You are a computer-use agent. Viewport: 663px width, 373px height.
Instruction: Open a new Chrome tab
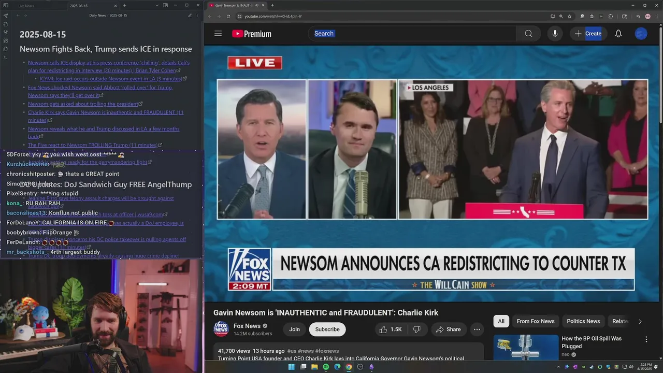pos(272,5)
